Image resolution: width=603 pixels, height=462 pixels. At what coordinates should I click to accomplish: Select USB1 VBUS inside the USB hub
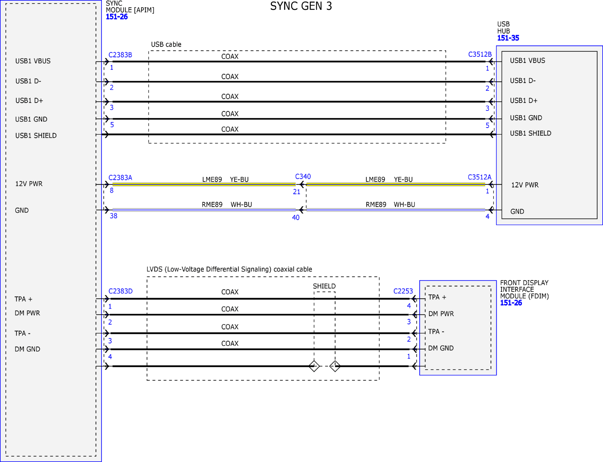coord(527,61)
